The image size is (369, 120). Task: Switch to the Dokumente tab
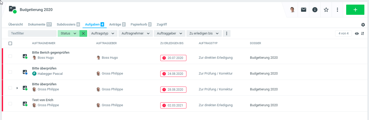click(40, 25)
